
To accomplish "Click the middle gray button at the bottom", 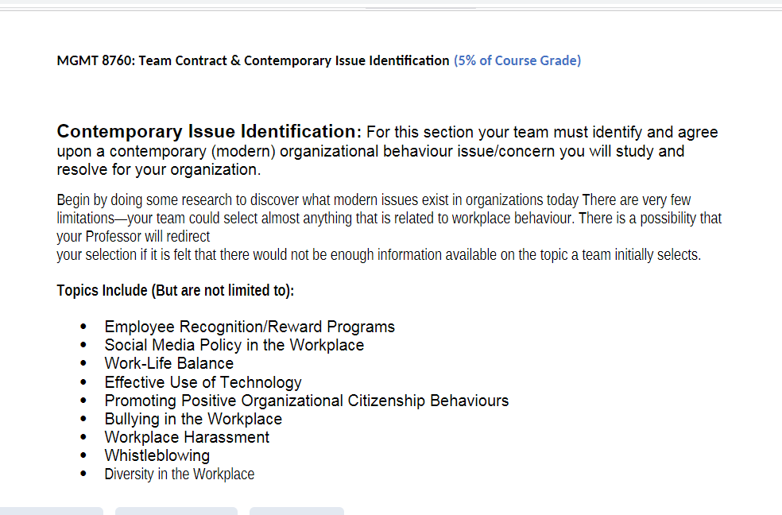I will pyautogui.click(x=176, y=511).
